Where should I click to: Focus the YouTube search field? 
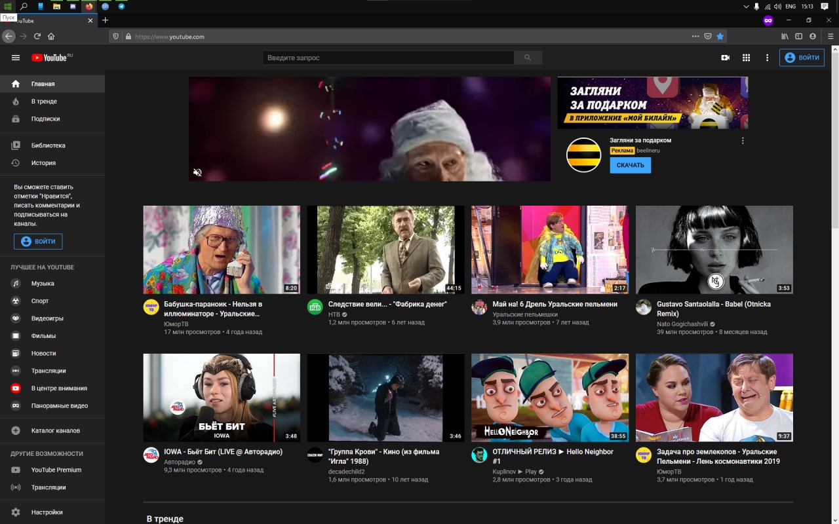tap(389, 58)
